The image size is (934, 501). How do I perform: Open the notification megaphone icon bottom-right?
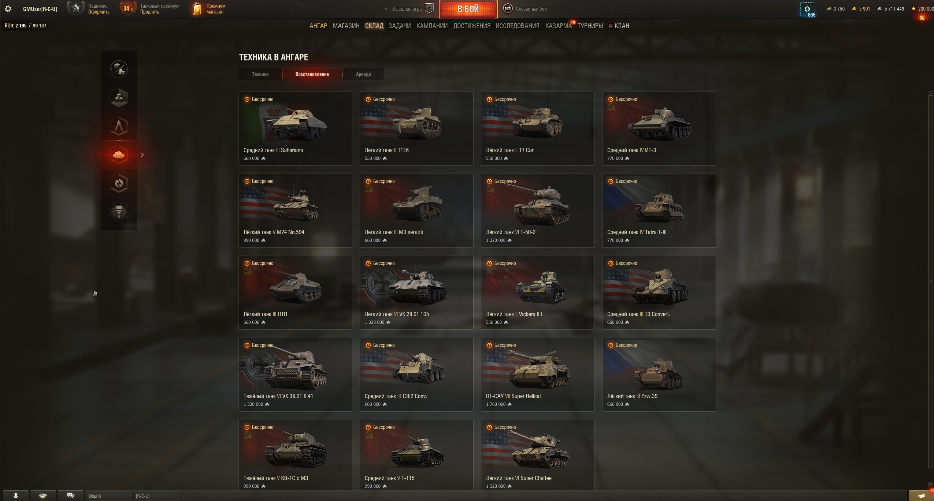[x=922, y=496]
